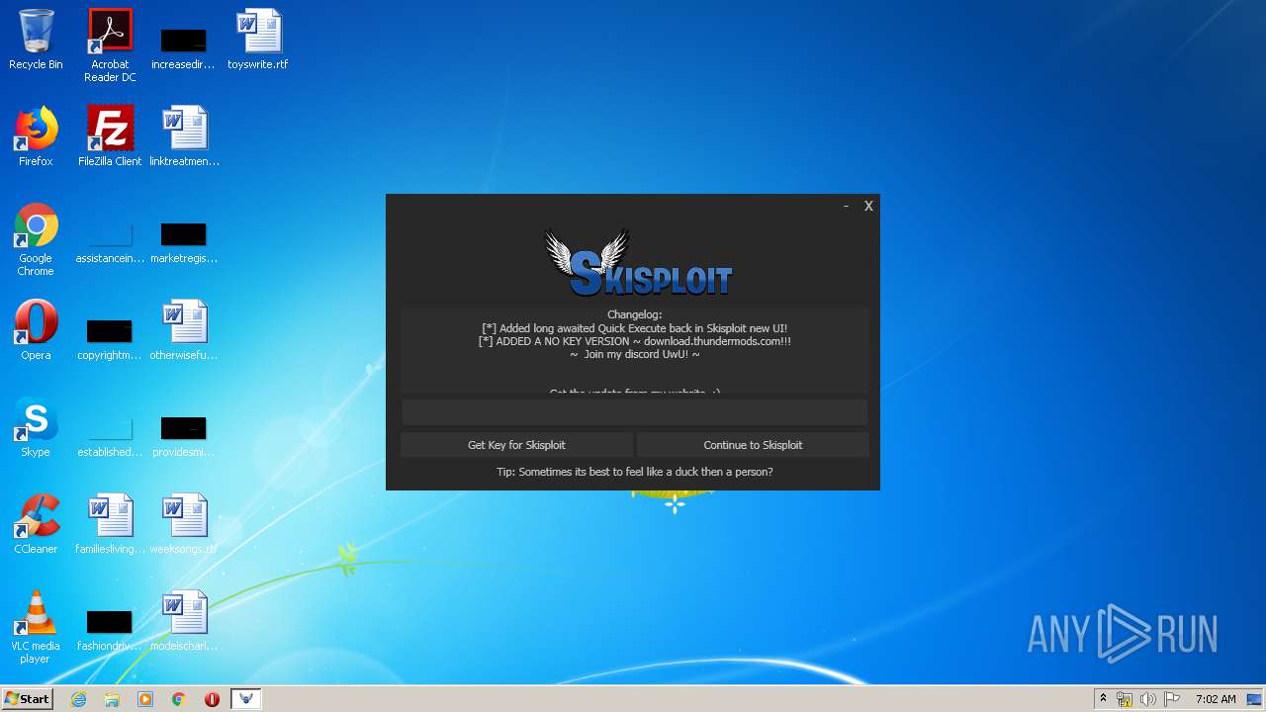Select the CCleaner desktop shortcut
Image resolution: width=1266 pixels, height=712 pixels.
pyautogui.click(x=36, y=524)
